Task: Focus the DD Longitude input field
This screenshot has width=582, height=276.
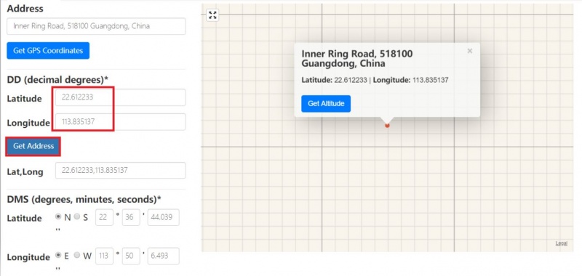Action: [120, 122]
